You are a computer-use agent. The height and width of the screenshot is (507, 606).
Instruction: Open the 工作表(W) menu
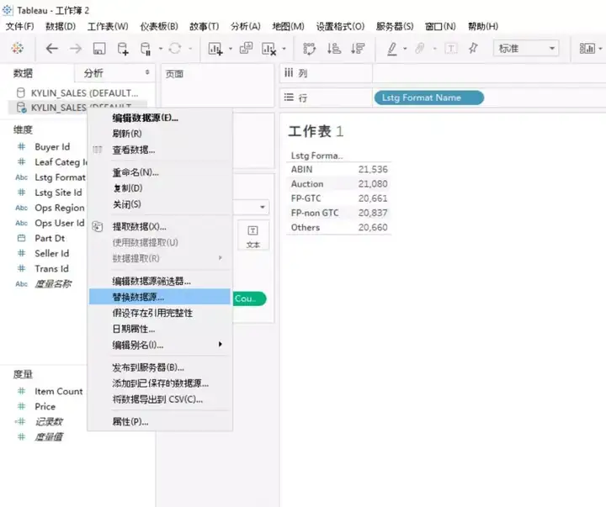tap(108, 26)
